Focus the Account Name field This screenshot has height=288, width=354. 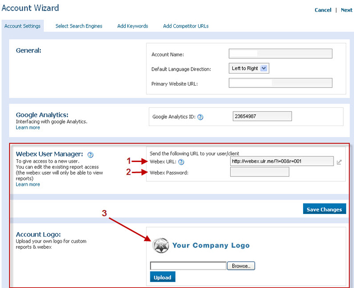pyautogui.click(x=280, y=54)
